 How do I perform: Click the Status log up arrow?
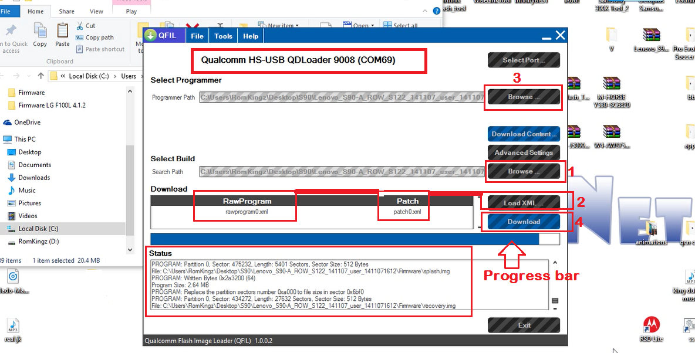(x=555, y=263)
